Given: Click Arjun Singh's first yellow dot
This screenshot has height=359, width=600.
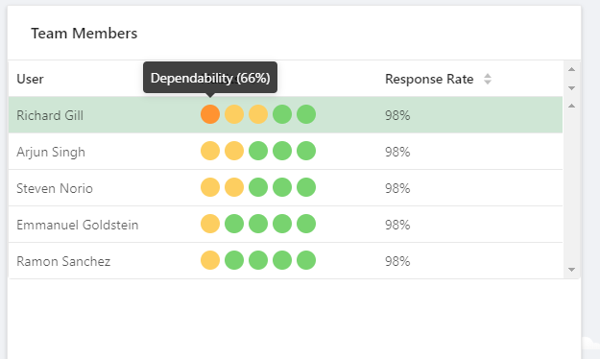Looking at the screenshot, I should 210,151.
